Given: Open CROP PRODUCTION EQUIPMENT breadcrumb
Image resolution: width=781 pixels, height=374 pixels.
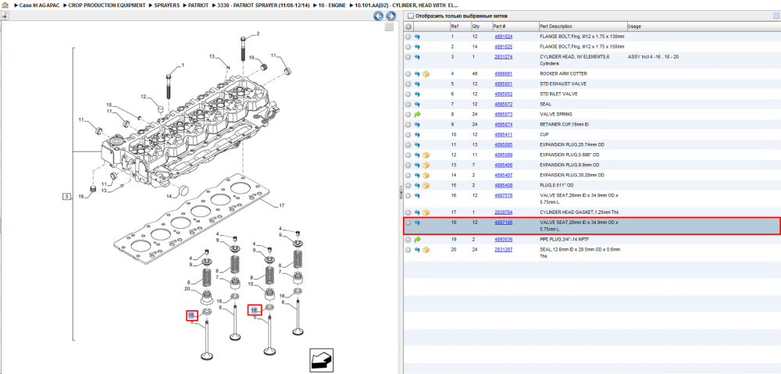Looking at the screenshot, I should [x=107, y=5].
